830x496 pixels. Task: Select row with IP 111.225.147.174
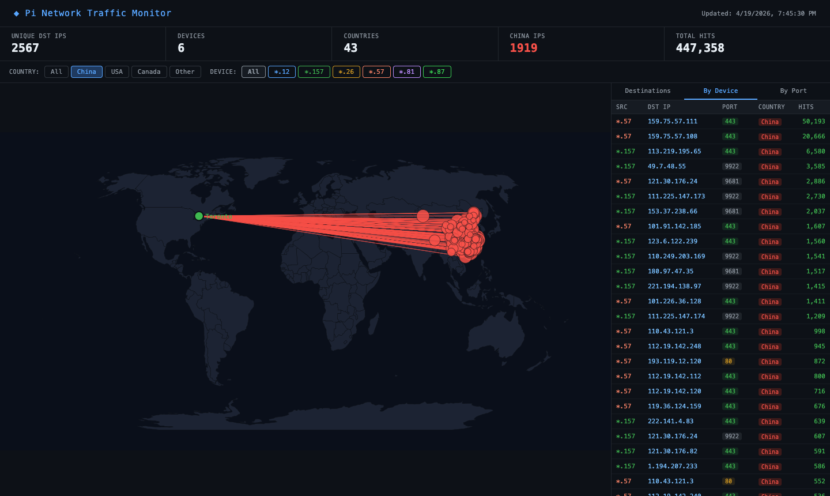[720, 317]
